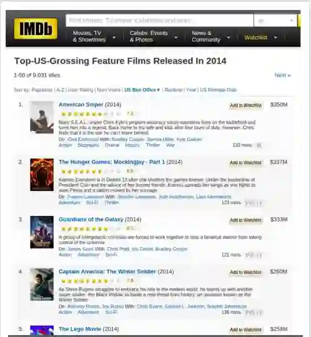Toggle US Box Office sort direction
The image size is (311, 337).
[x=142, y=90]
